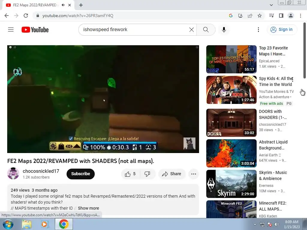Screen dimensions: 307x230
Task: Click the Sign in button
Action: pyautogui.click(x=282, y=30)
